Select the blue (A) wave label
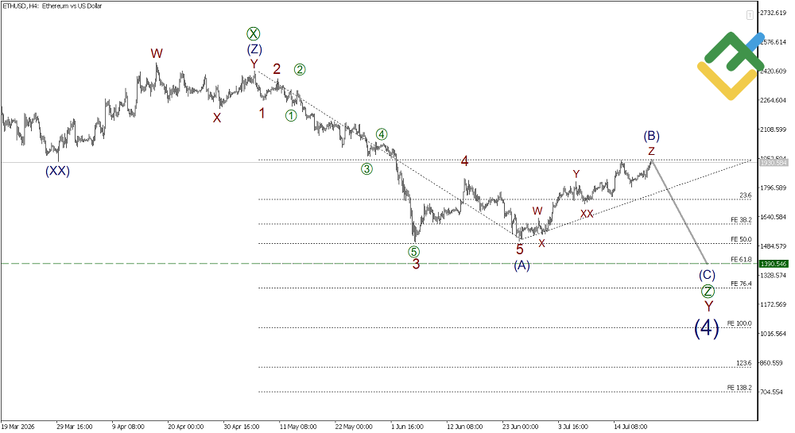The height and width of the screenshot is (433, 795). click(522, 265)
